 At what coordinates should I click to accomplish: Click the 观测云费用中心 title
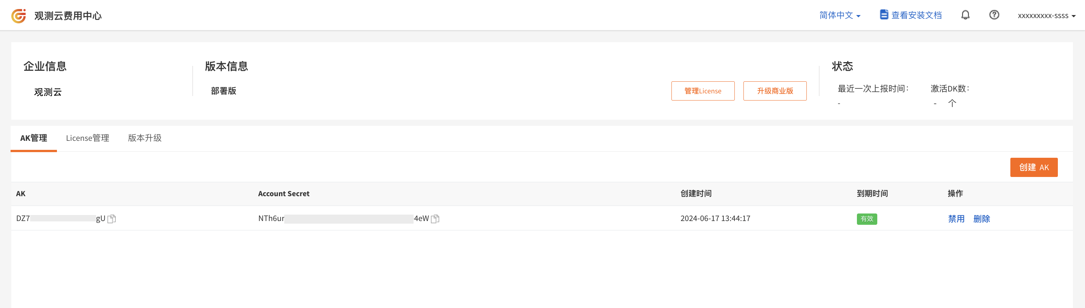[68, 15]
